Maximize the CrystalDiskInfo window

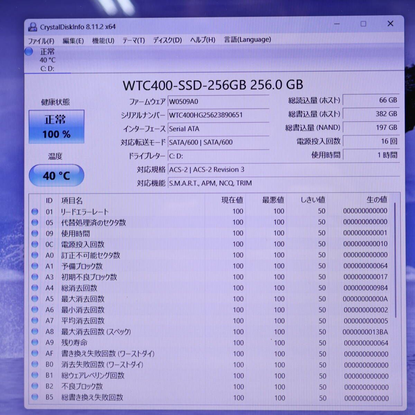pyautogui.click(x=363, y=24)
